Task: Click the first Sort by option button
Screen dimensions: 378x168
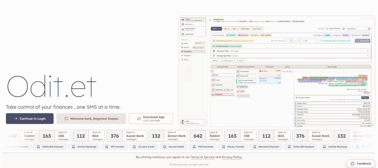Action: (x=227, y=61)
